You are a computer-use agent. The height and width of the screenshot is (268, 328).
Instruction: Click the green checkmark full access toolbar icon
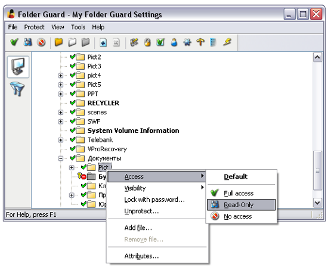point(14,42)
